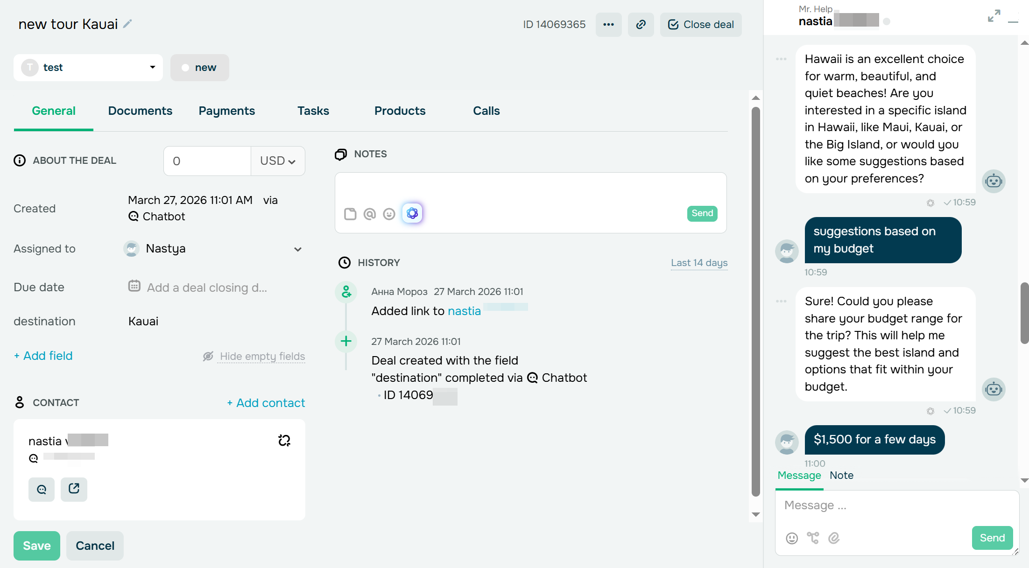
Task: Open chatbot flows icon in chat input
Action: point(813,538)
